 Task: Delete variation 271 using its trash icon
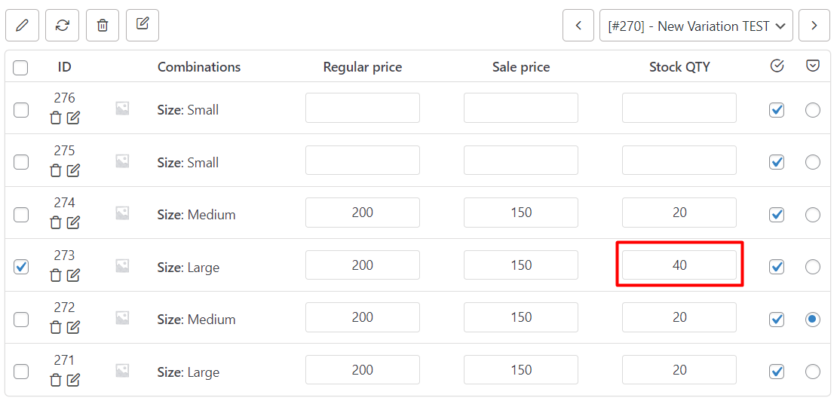tap(56, 380)
